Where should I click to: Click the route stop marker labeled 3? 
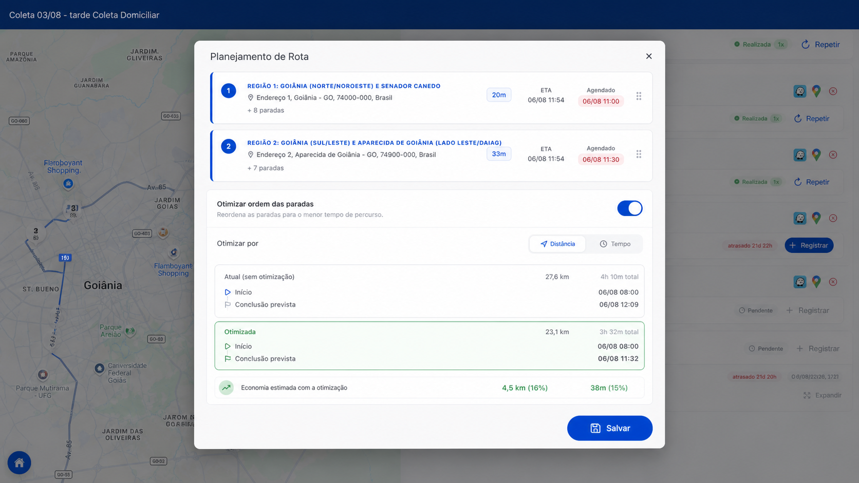35,233
